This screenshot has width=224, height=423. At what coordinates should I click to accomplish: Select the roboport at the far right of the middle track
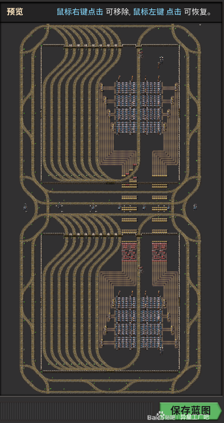(x=195, y=207)
